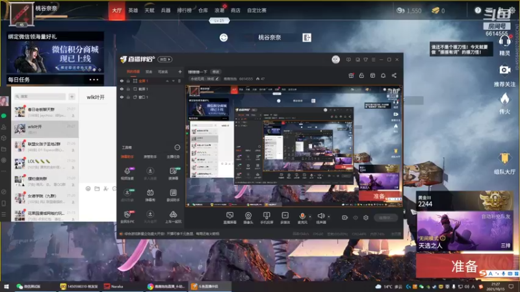
Task: Click the gift box icon with red dot
Action: tap(351, 75)
